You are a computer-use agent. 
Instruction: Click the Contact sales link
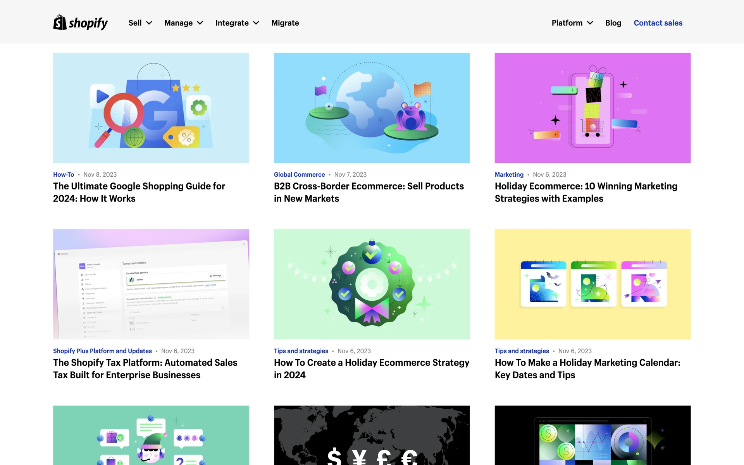658,23
